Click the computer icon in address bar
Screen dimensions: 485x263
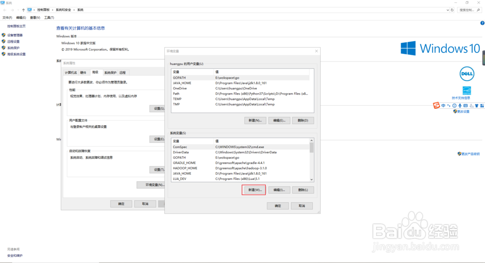pos(30,10)
